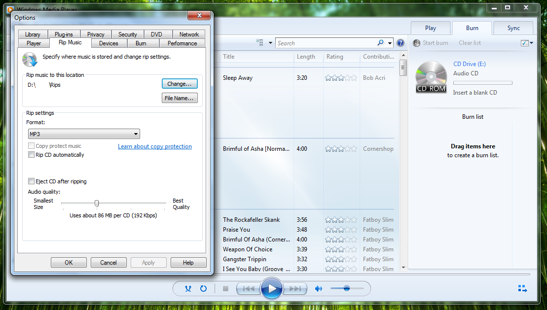Click Clear list in burn pane

tap(470, 42)
